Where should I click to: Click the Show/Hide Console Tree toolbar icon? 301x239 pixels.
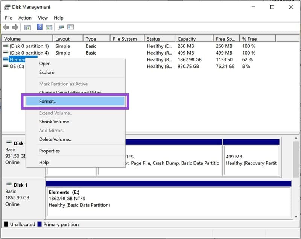click(27, 27)
